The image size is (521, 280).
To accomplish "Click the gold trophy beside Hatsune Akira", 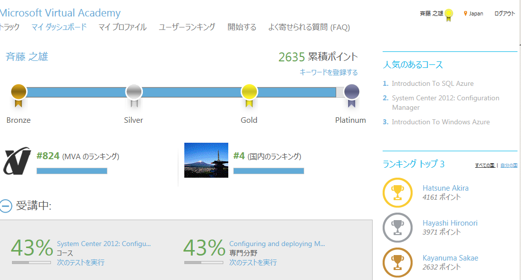I will pos(397,192).
